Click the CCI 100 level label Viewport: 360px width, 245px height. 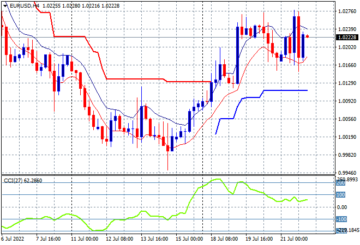tap(340, 194)
